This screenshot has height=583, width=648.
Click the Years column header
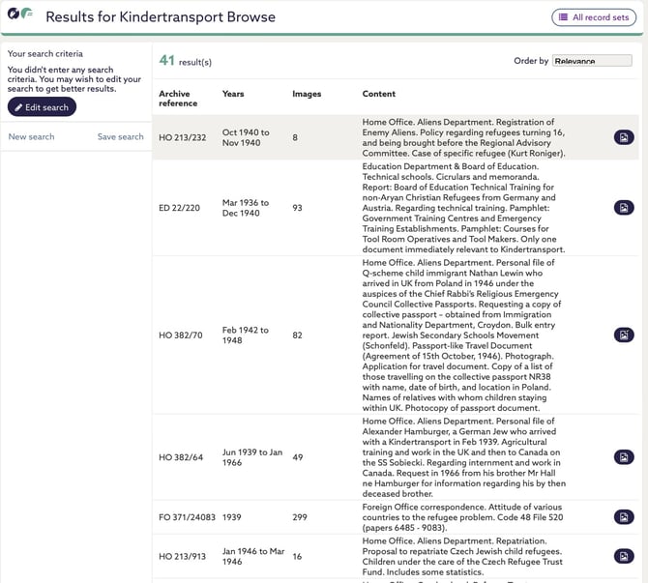coord(233,94)
